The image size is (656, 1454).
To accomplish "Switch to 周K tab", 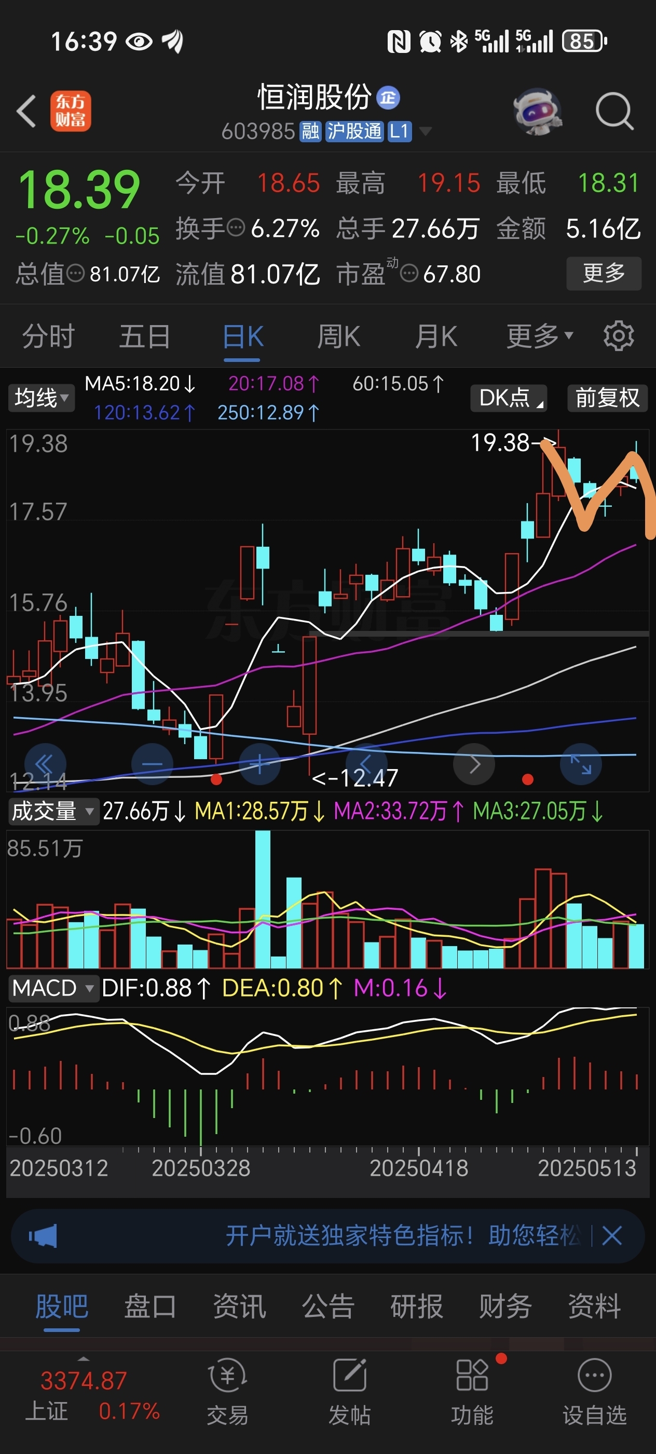I will click(338, 337).
